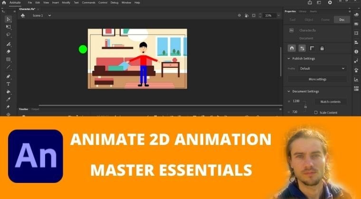Select the Lasso tool

click(x=8, y=35)
